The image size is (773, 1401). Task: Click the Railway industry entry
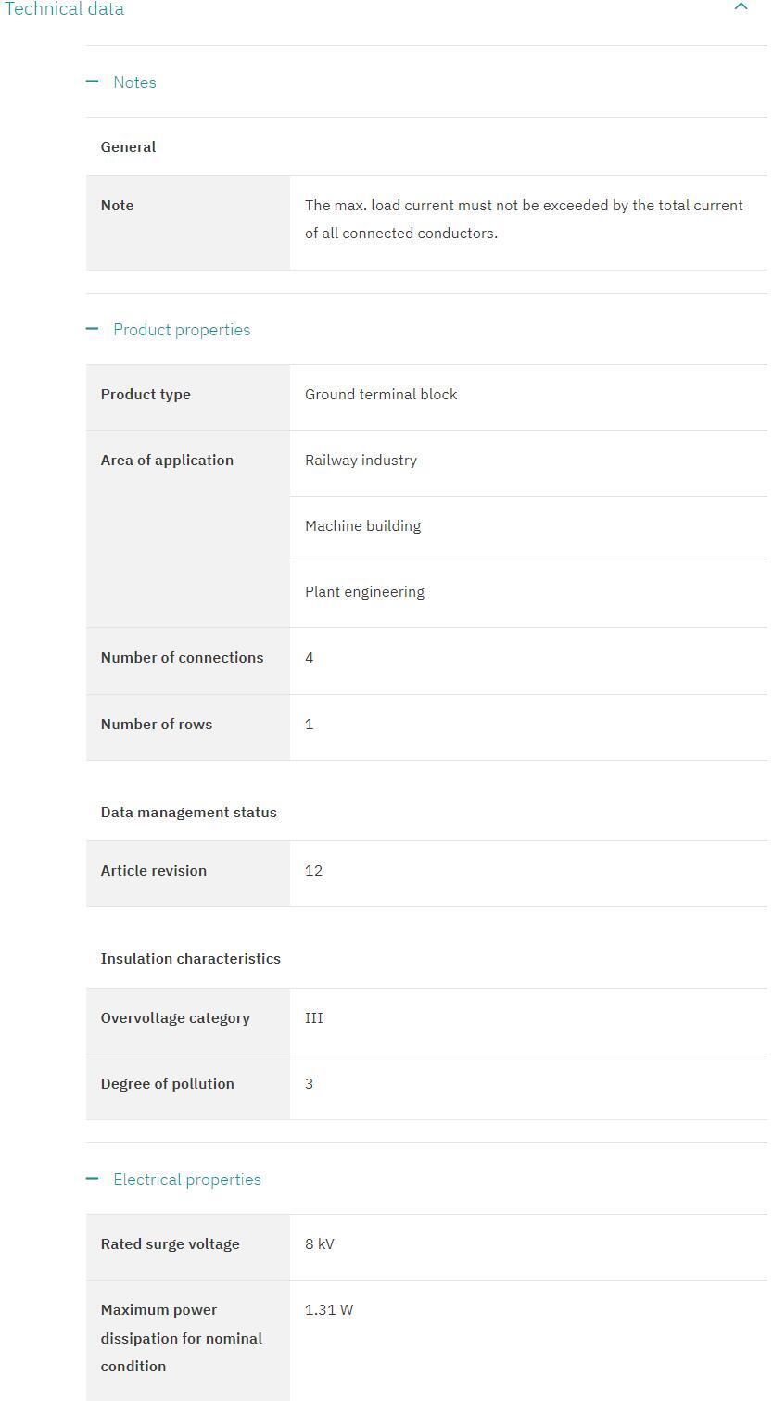361,460
